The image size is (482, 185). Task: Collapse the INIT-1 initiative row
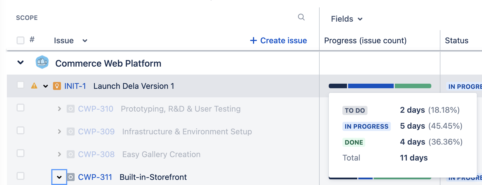tap(46, 86)
